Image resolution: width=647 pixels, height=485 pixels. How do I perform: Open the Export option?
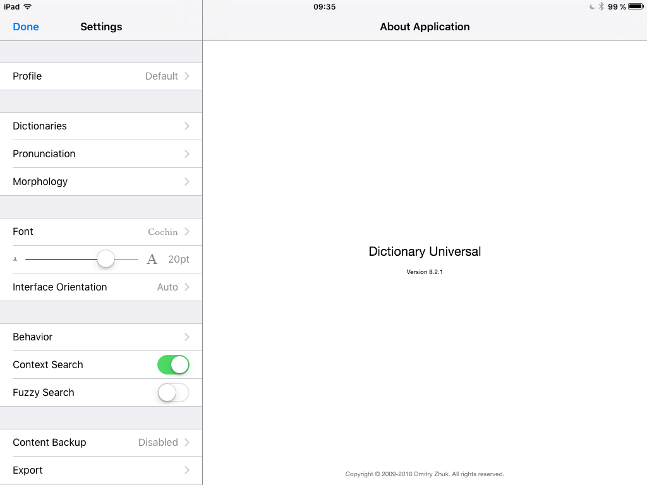(x=101, y=470)
